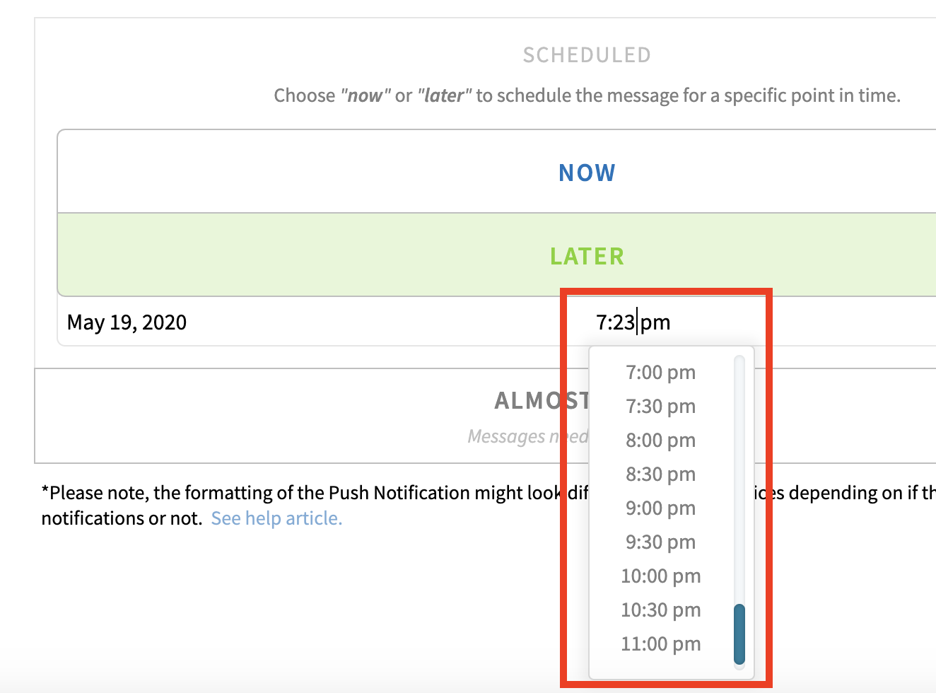Choose 8:30 pm from the time list

[660, 474]
